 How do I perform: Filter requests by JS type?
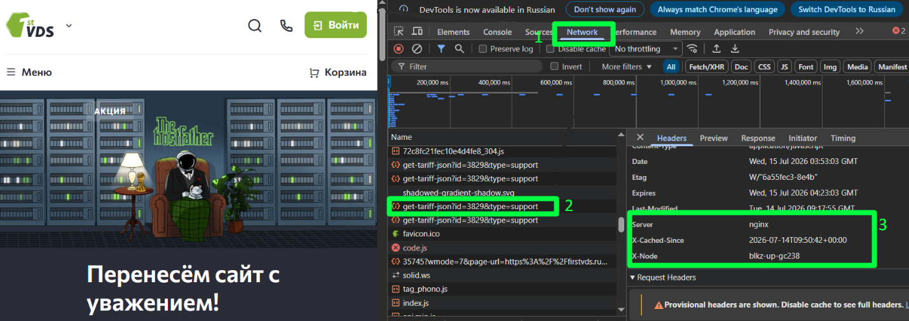point(785,66)
